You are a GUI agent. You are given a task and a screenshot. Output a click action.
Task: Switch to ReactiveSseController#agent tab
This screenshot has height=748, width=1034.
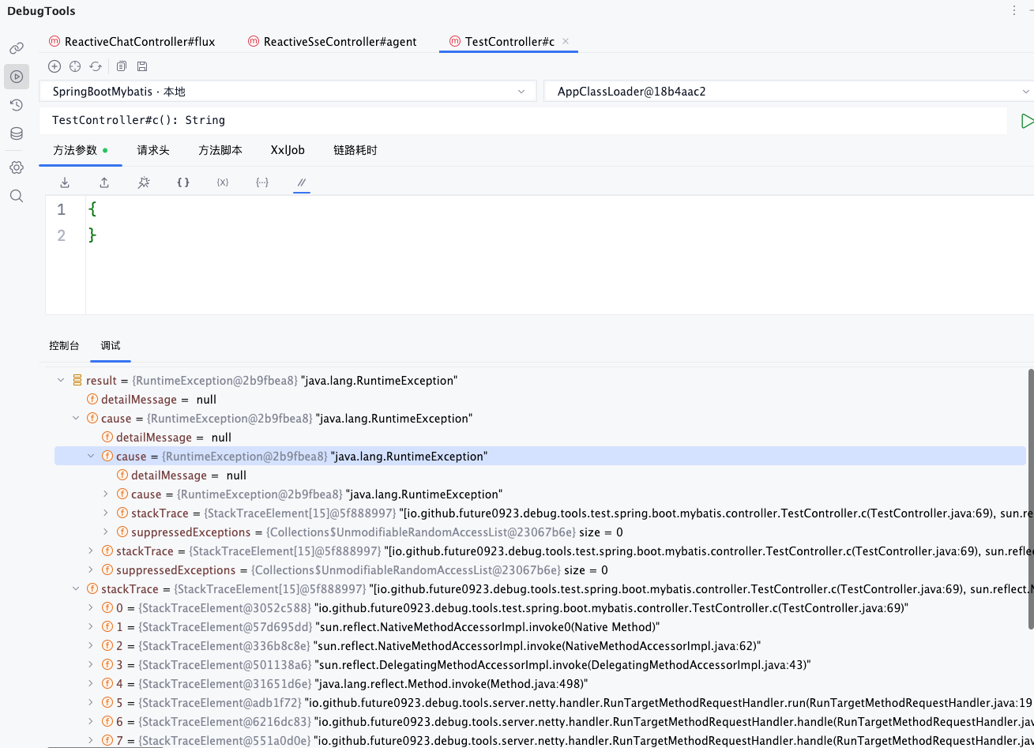(332, 41)
